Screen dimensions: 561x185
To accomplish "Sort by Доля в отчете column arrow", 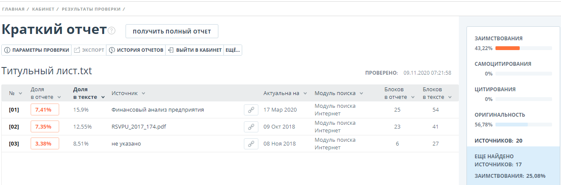I will pos(59,97).
